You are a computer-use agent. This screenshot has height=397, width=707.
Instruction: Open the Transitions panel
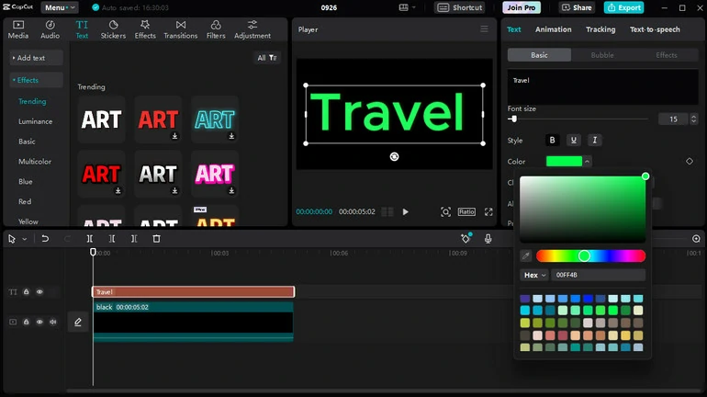pyautogui.click(x=180, y=29)
